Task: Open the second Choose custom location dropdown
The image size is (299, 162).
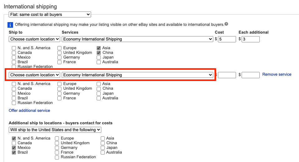Action: (x=35, y=75)
